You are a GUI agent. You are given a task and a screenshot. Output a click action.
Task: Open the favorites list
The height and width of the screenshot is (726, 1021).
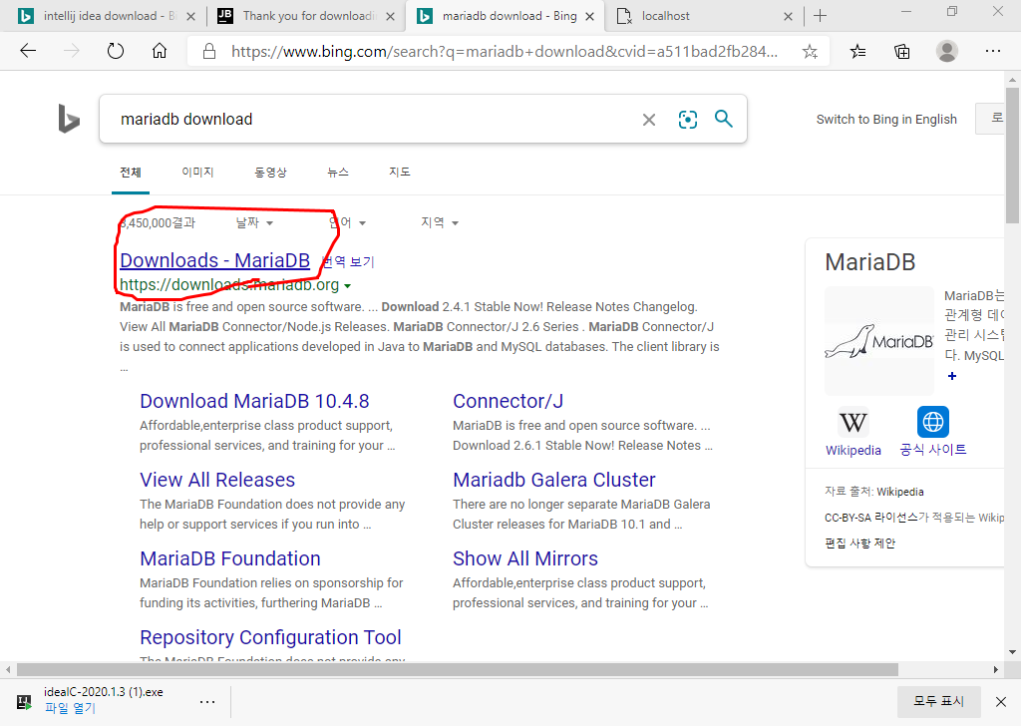coord(857,52)
